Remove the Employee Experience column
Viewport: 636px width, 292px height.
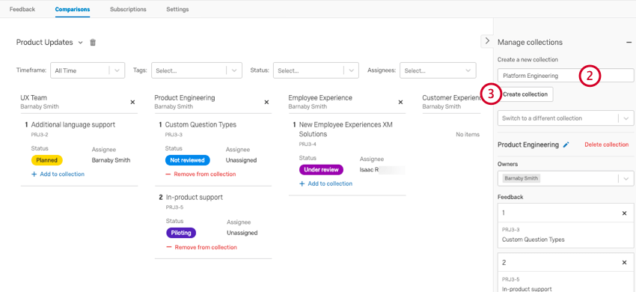coord(400,102)
